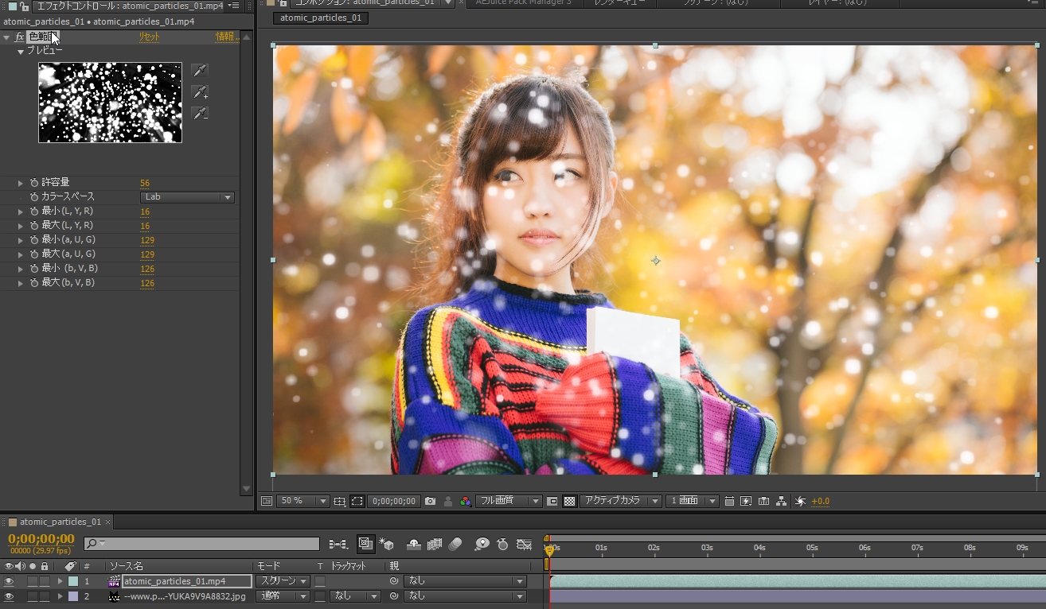Expand the 最大(a, U, G) property
The width and height of the screenshot is (1046, 609).
click(21, 254)
